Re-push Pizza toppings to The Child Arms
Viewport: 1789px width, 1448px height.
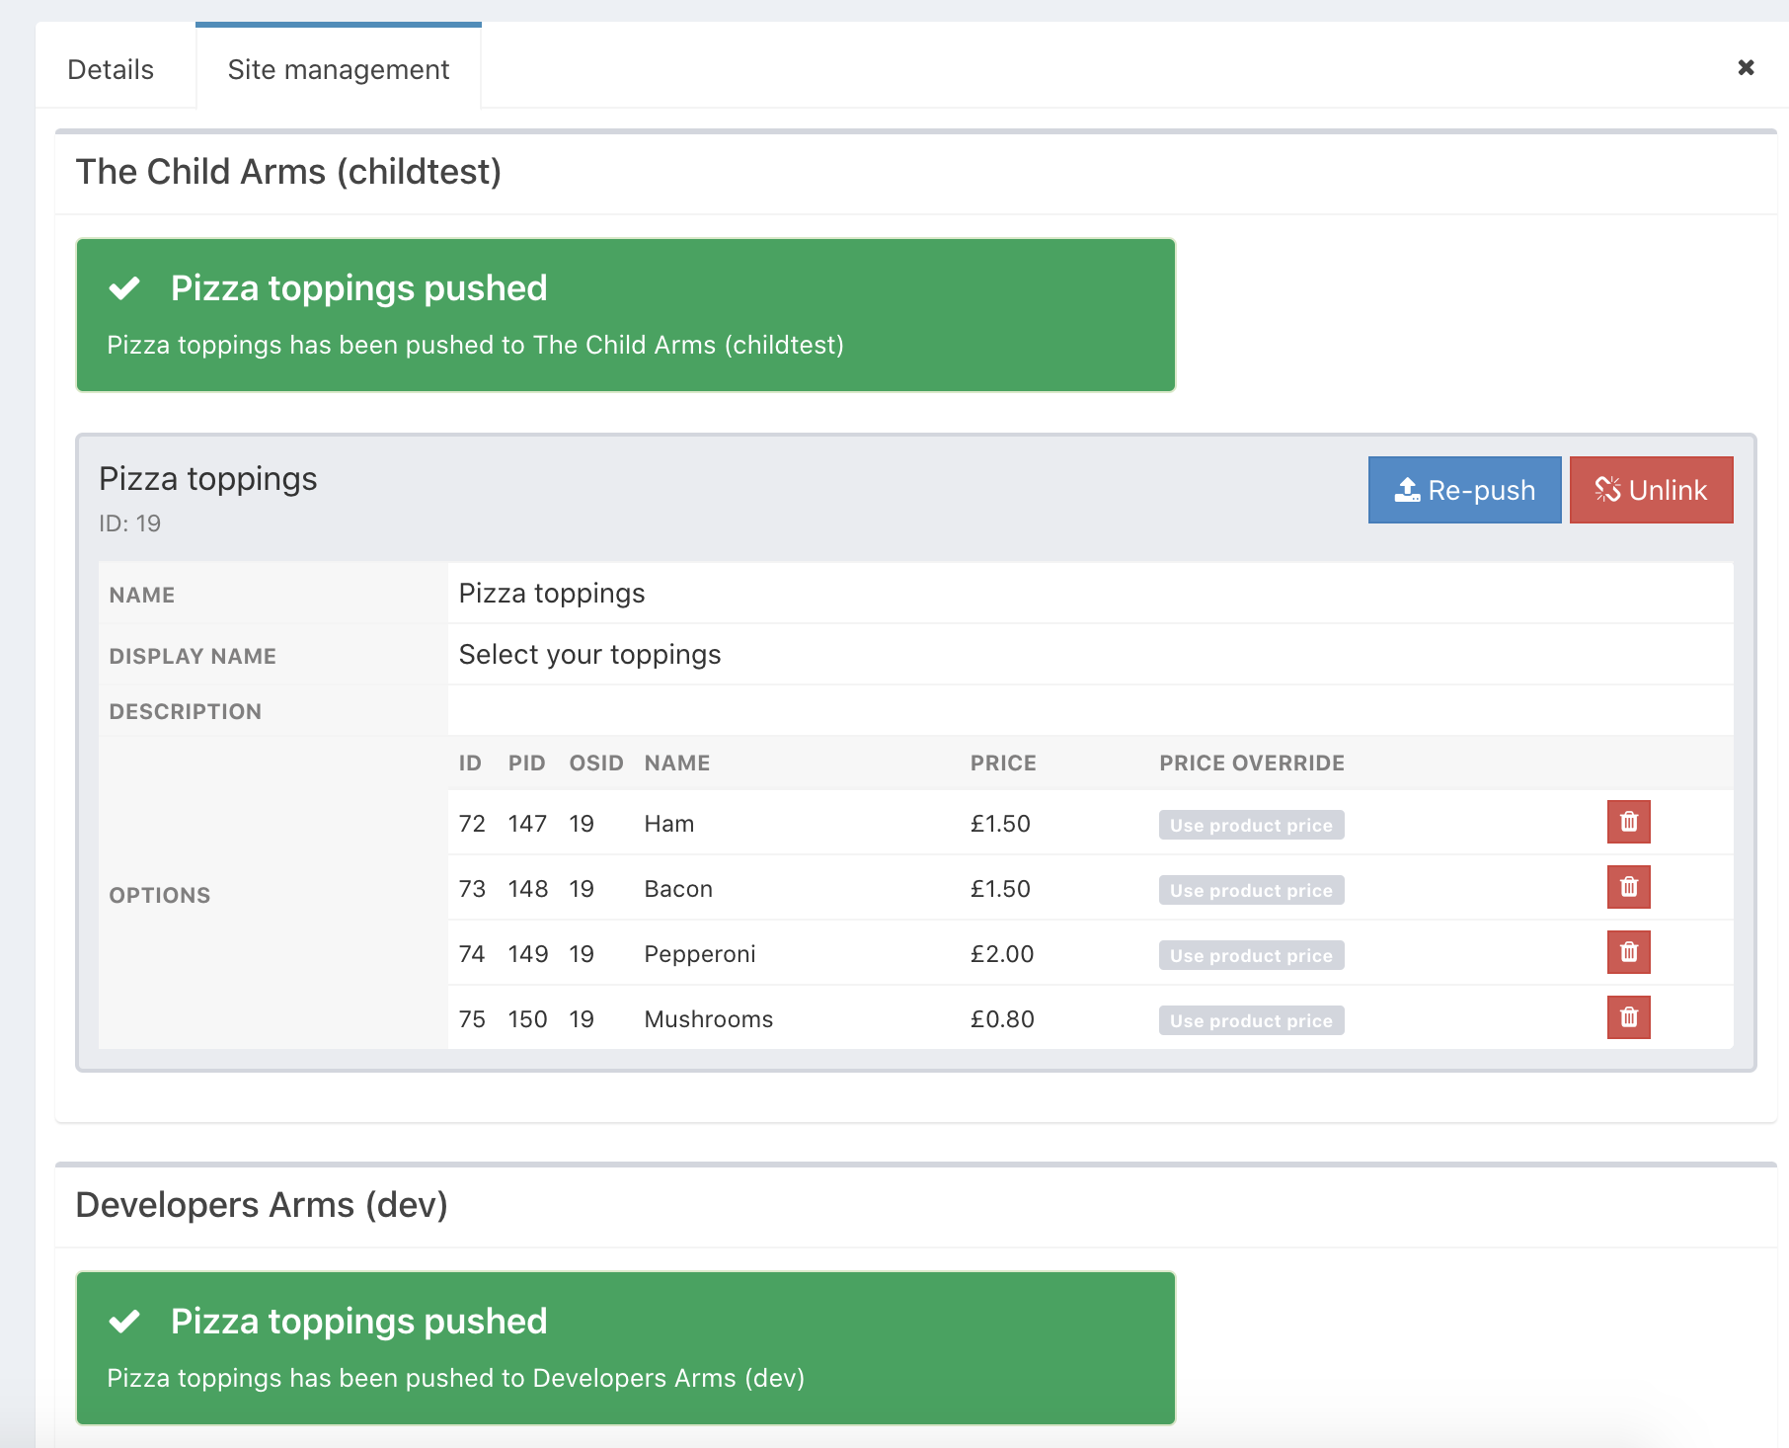coord(1464,490)
